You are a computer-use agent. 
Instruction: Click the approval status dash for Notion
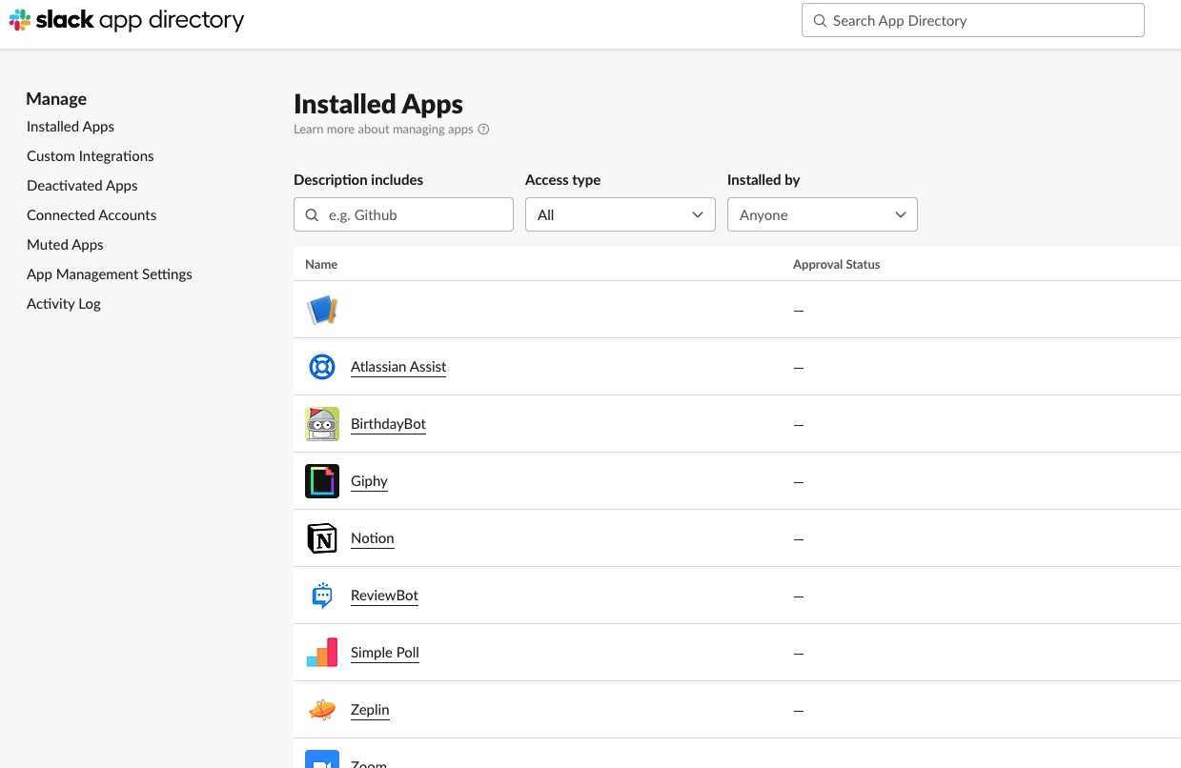point(799,539)
